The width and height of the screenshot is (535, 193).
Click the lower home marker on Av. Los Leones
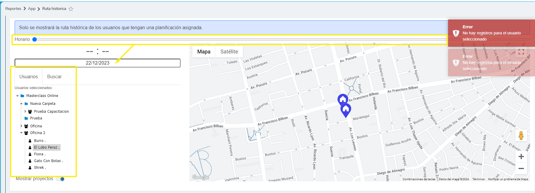(346, 109)
